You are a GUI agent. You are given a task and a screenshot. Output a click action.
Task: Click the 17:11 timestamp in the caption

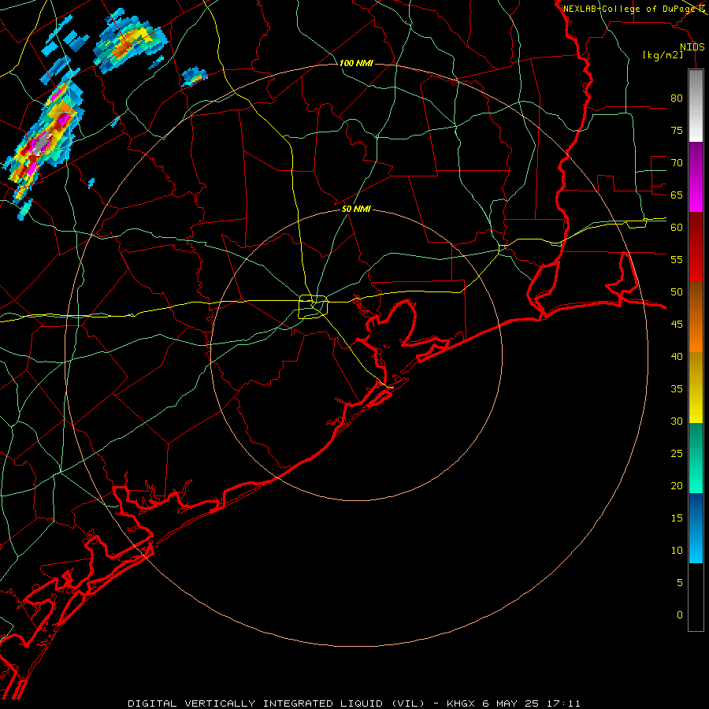coord(563,703)
